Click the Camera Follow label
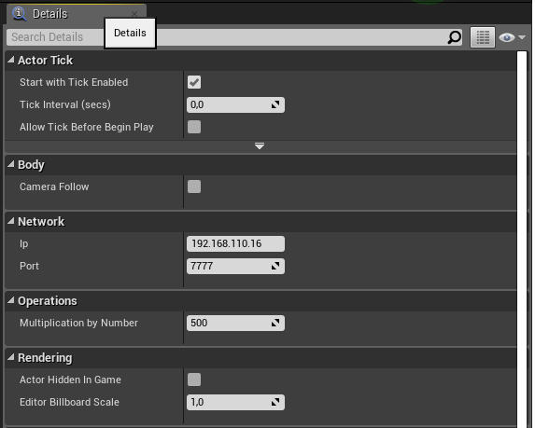The image size is (535, 428). [54, 186]
